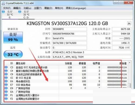The image size is (135, 105).
Task: Click the status orb on row C4
Action: 6,71
